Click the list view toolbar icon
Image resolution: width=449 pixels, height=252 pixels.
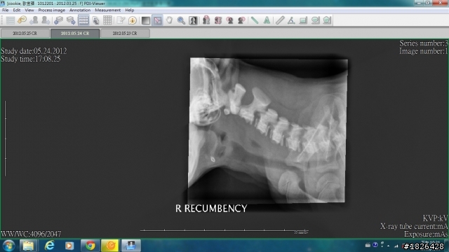click(x=11, y=20)
